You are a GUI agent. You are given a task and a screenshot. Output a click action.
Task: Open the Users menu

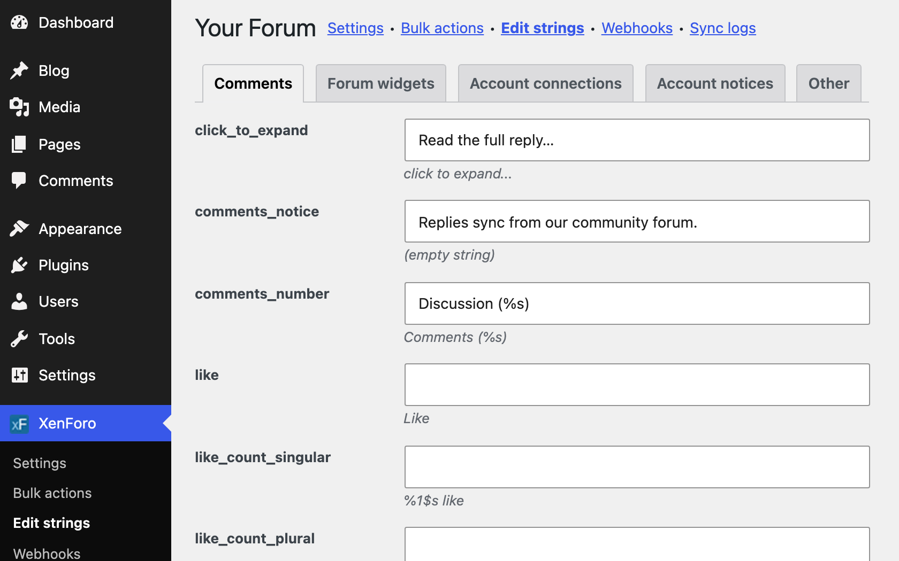(86, 301)
